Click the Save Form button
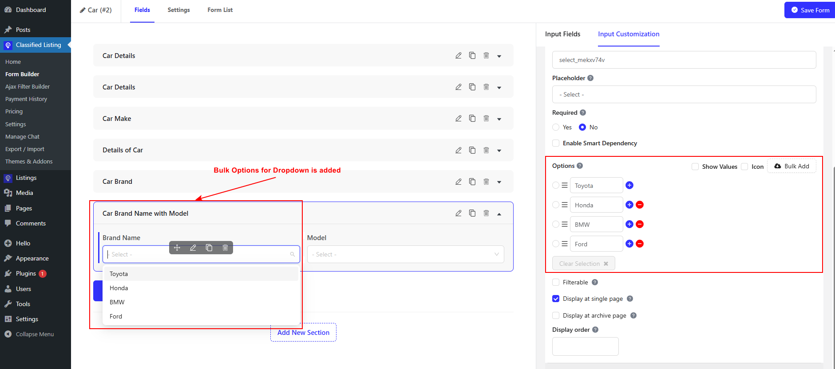This screenshot has width=835, height=369. click(x=810, y=10)
